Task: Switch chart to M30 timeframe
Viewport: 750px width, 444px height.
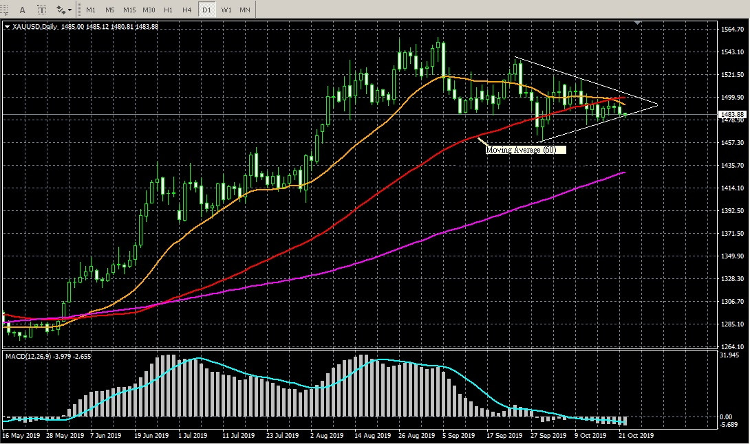Action: coord(149,10)
